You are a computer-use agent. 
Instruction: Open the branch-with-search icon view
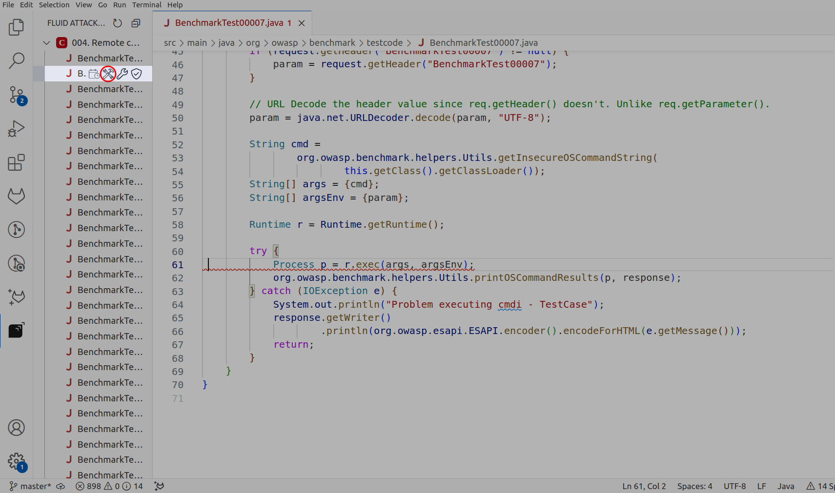click(16, 263)
